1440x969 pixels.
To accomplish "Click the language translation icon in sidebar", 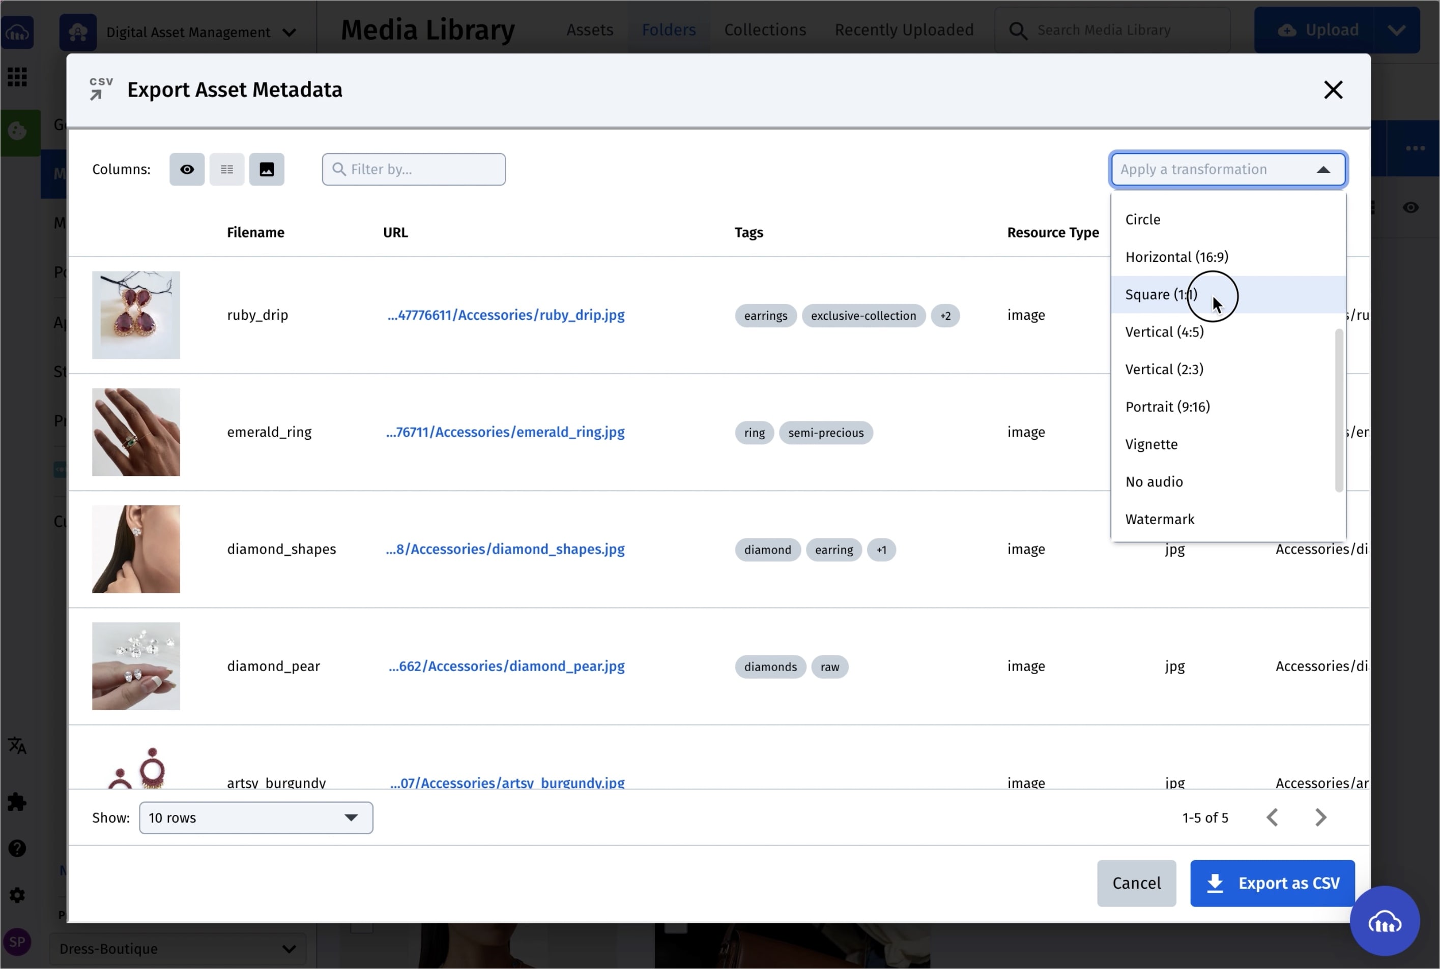I will [17, 746].
